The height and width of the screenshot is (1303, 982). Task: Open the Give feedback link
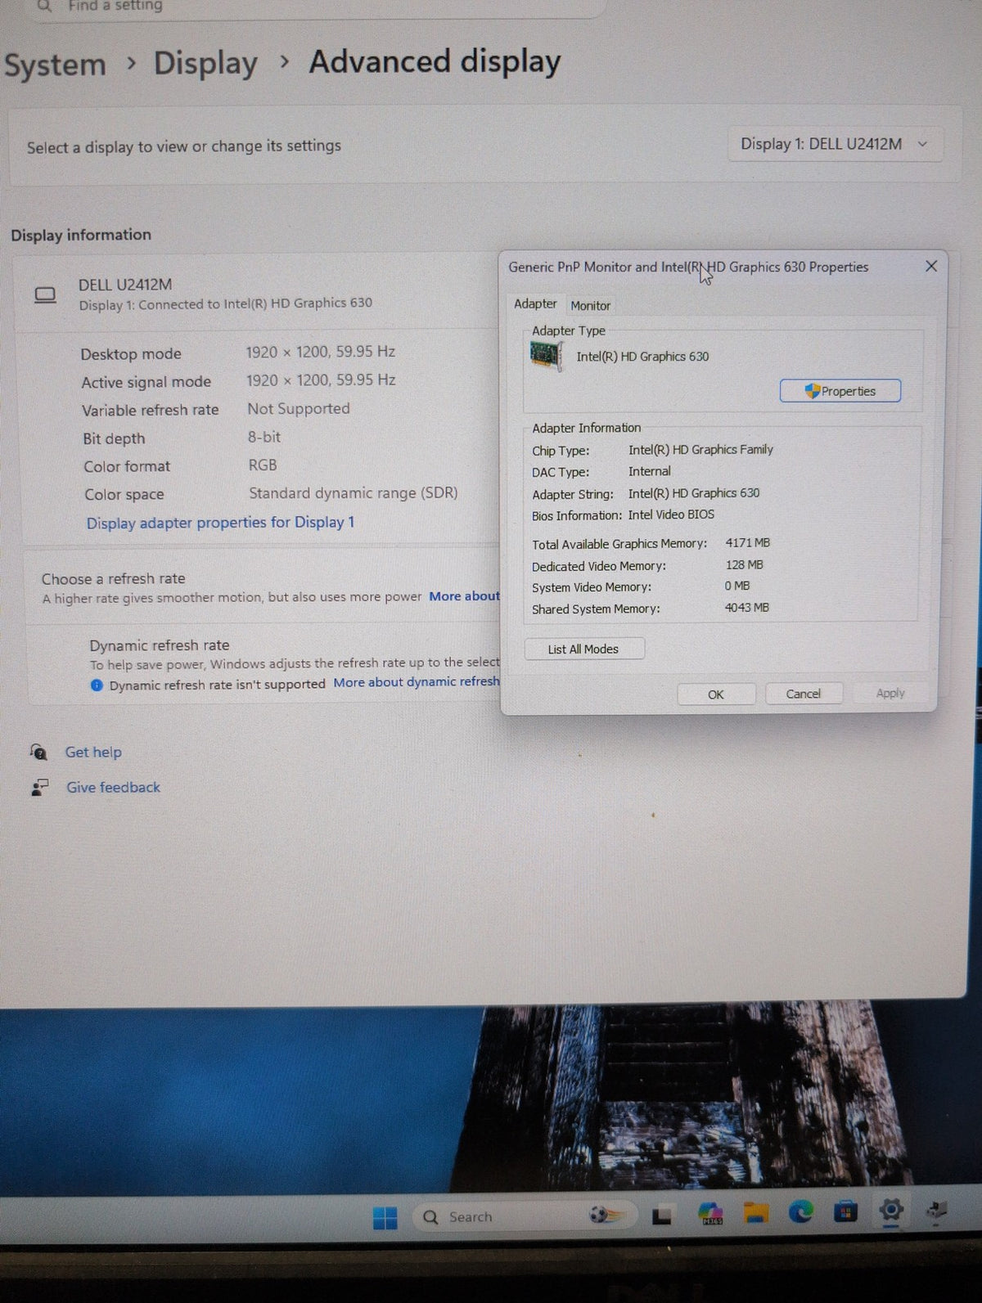pos(113,787)
